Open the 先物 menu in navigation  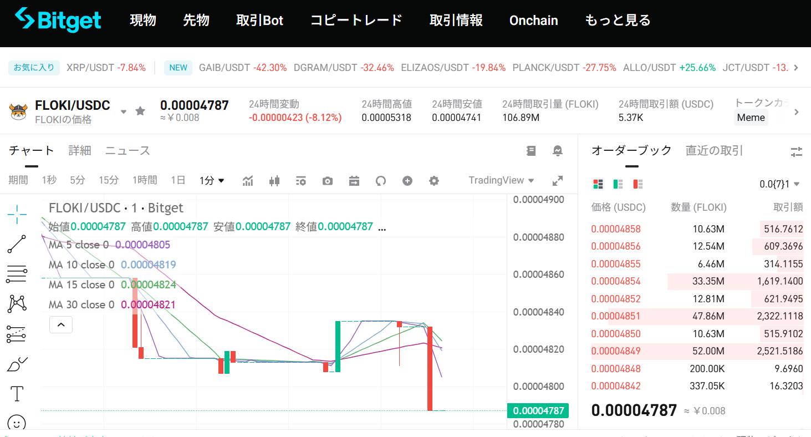pos(196,21)
